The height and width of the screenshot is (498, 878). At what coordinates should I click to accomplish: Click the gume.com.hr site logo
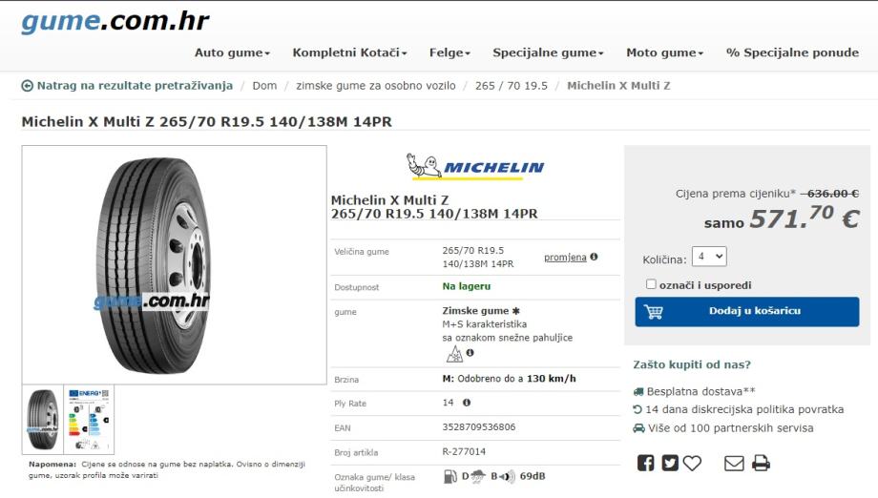pos(115,21)
